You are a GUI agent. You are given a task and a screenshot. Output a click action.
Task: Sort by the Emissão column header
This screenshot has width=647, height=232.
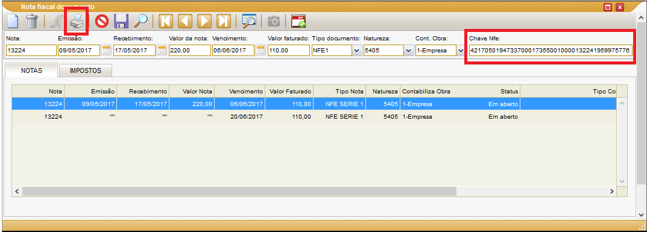click(90, 91)
